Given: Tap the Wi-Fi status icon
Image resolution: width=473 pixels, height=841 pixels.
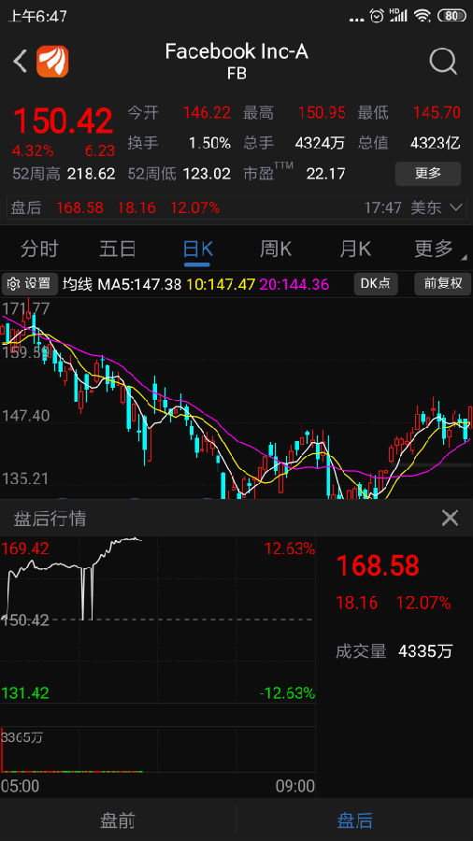Looking at the screenshot, I should click(423, 16).
